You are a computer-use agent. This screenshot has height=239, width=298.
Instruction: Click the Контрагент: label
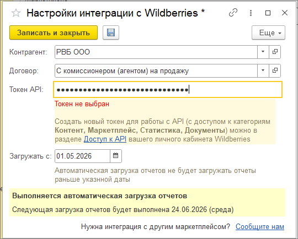(x=28, y=52)
